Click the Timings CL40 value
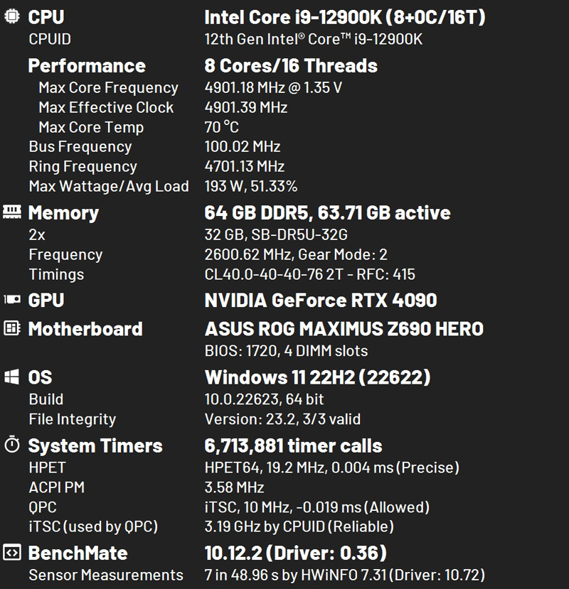The image size is (569, 589). pos(309,274)
